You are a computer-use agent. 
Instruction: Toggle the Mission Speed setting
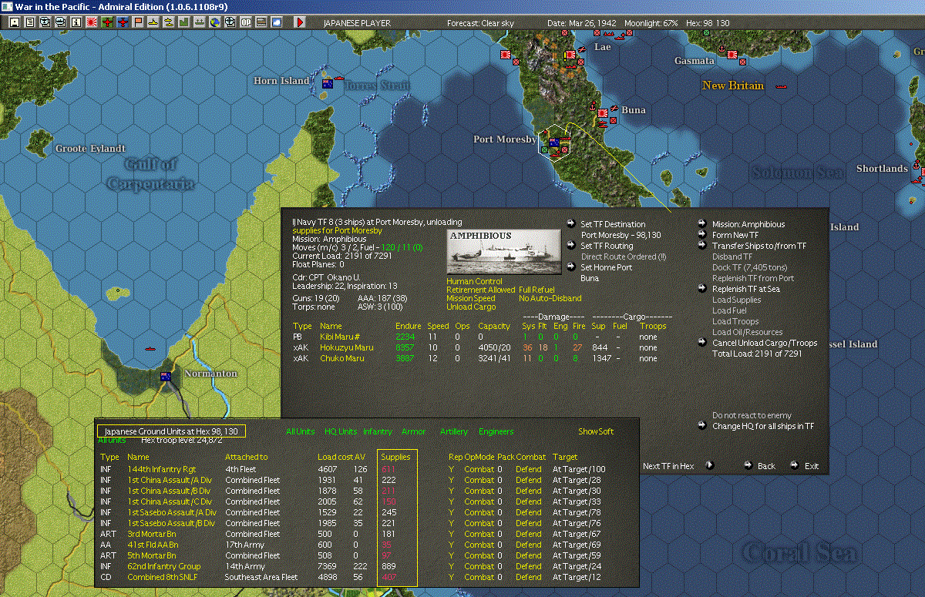(472, 298)
